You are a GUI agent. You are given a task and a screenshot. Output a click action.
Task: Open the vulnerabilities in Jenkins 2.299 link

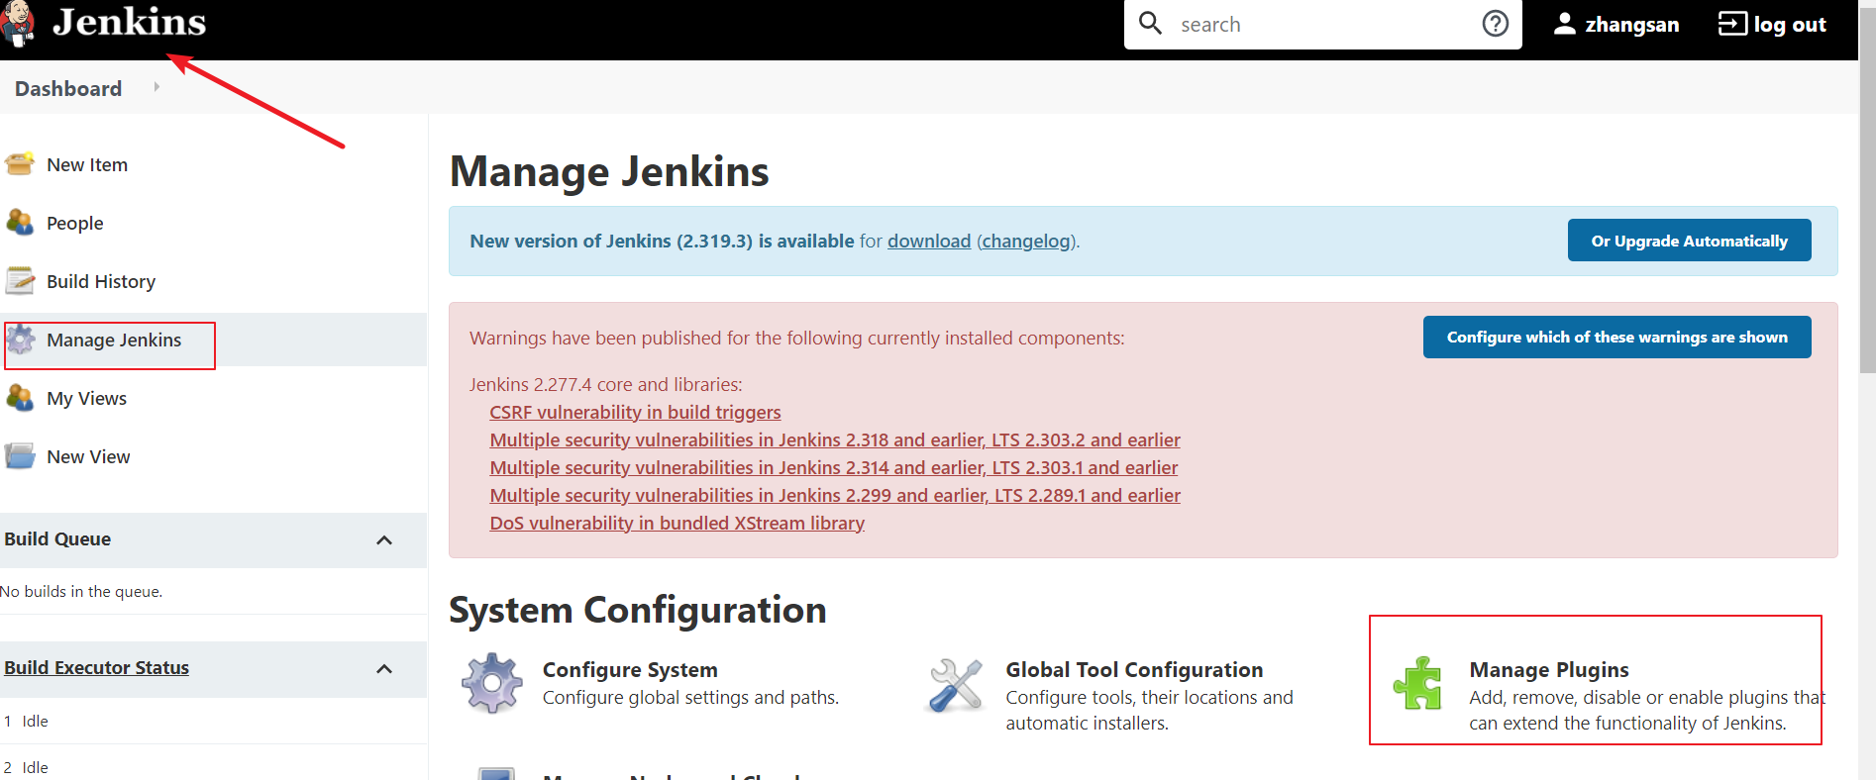pyautogui.click(x=835, y=496)
